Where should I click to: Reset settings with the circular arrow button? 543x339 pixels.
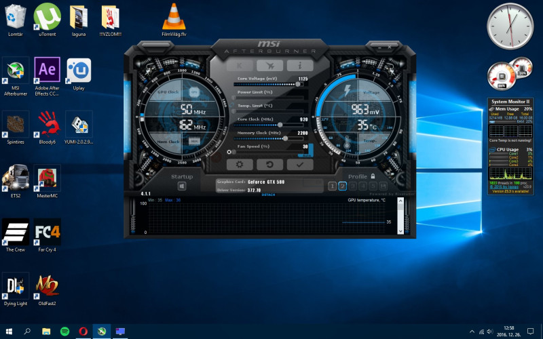(x=269, y=165)
